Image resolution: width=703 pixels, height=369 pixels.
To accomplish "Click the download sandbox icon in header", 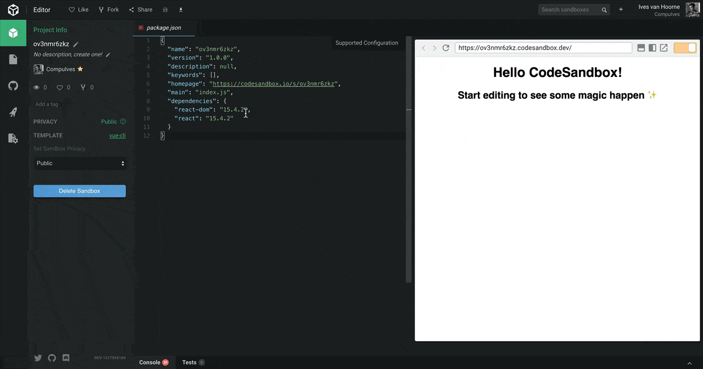I will pyautogui.click(x=181, y=10).
